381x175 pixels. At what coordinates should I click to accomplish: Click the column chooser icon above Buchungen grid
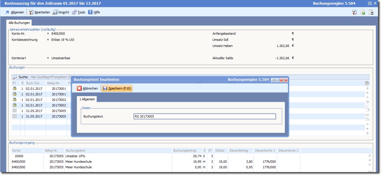tap(367, 83)
